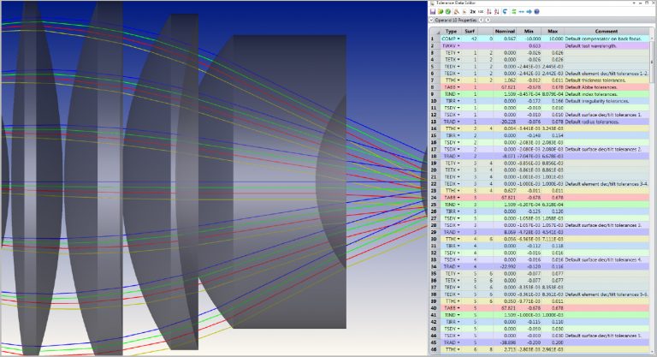Select row header number 24
Viewport: 657px width, 357px height.
pos(435,198)
